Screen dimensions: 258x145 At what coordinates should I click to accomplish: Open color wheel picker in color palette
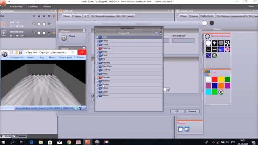221,92
